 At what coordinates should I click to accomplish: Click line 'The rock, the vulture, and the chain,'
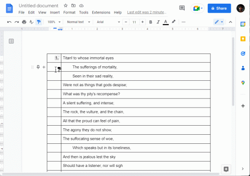coord(93,112)
